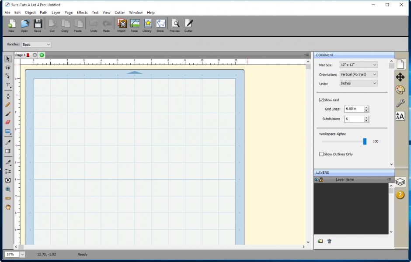Uncheck the Show Grid checkbox
Viewport: 411px width, 262px height.
pos(322,100)
